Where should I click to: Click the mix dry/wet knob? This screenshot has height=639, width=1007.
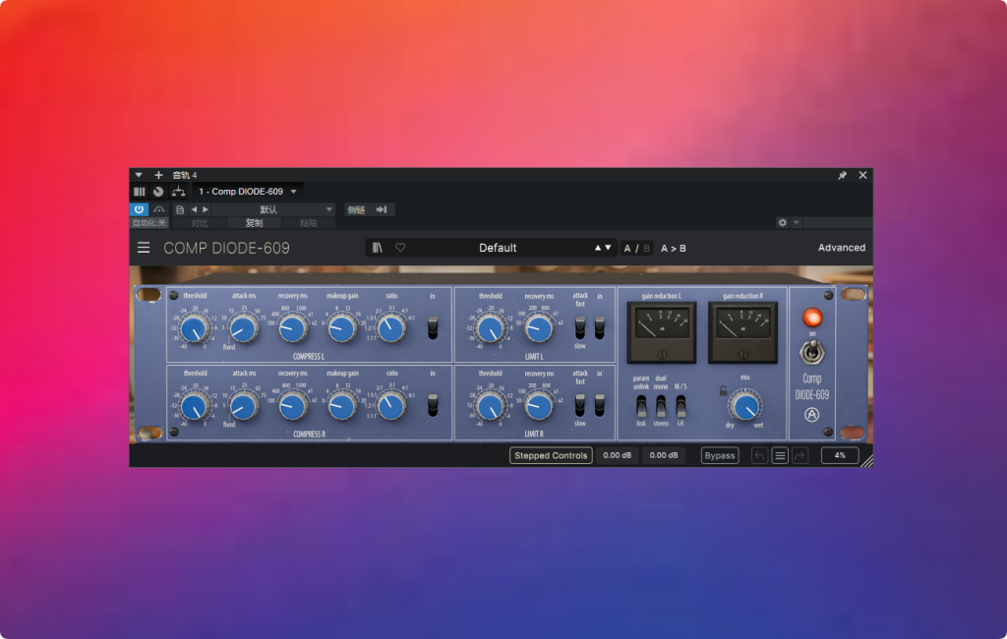(x=745, y=407)
